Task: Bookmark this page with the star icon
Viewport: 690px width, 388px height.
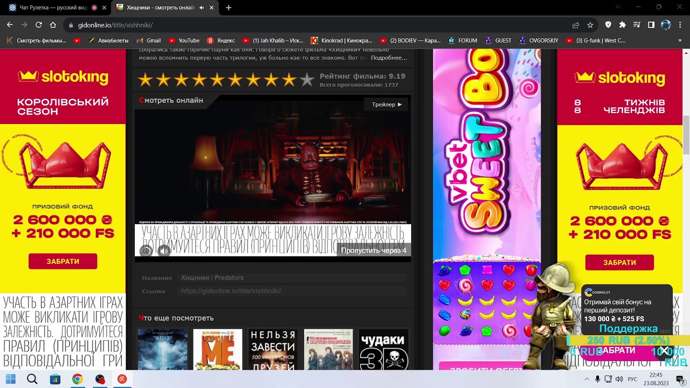Action: click(x=590, y=25)
